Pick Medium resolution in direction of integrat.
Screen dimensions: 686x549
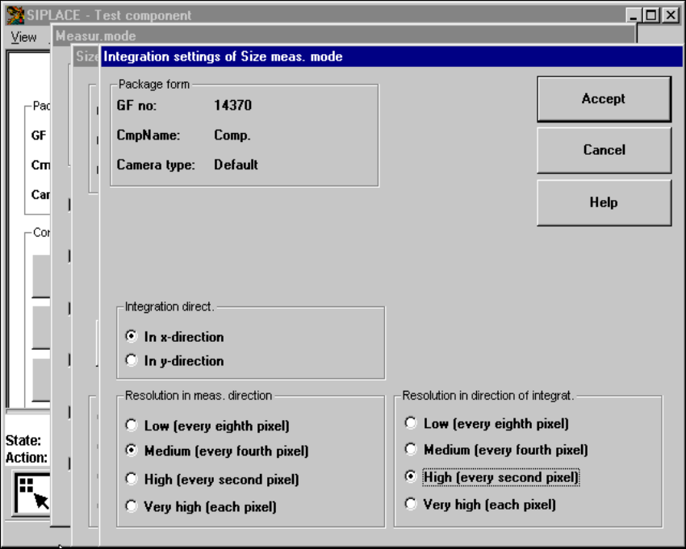click(x=412, y=450)
